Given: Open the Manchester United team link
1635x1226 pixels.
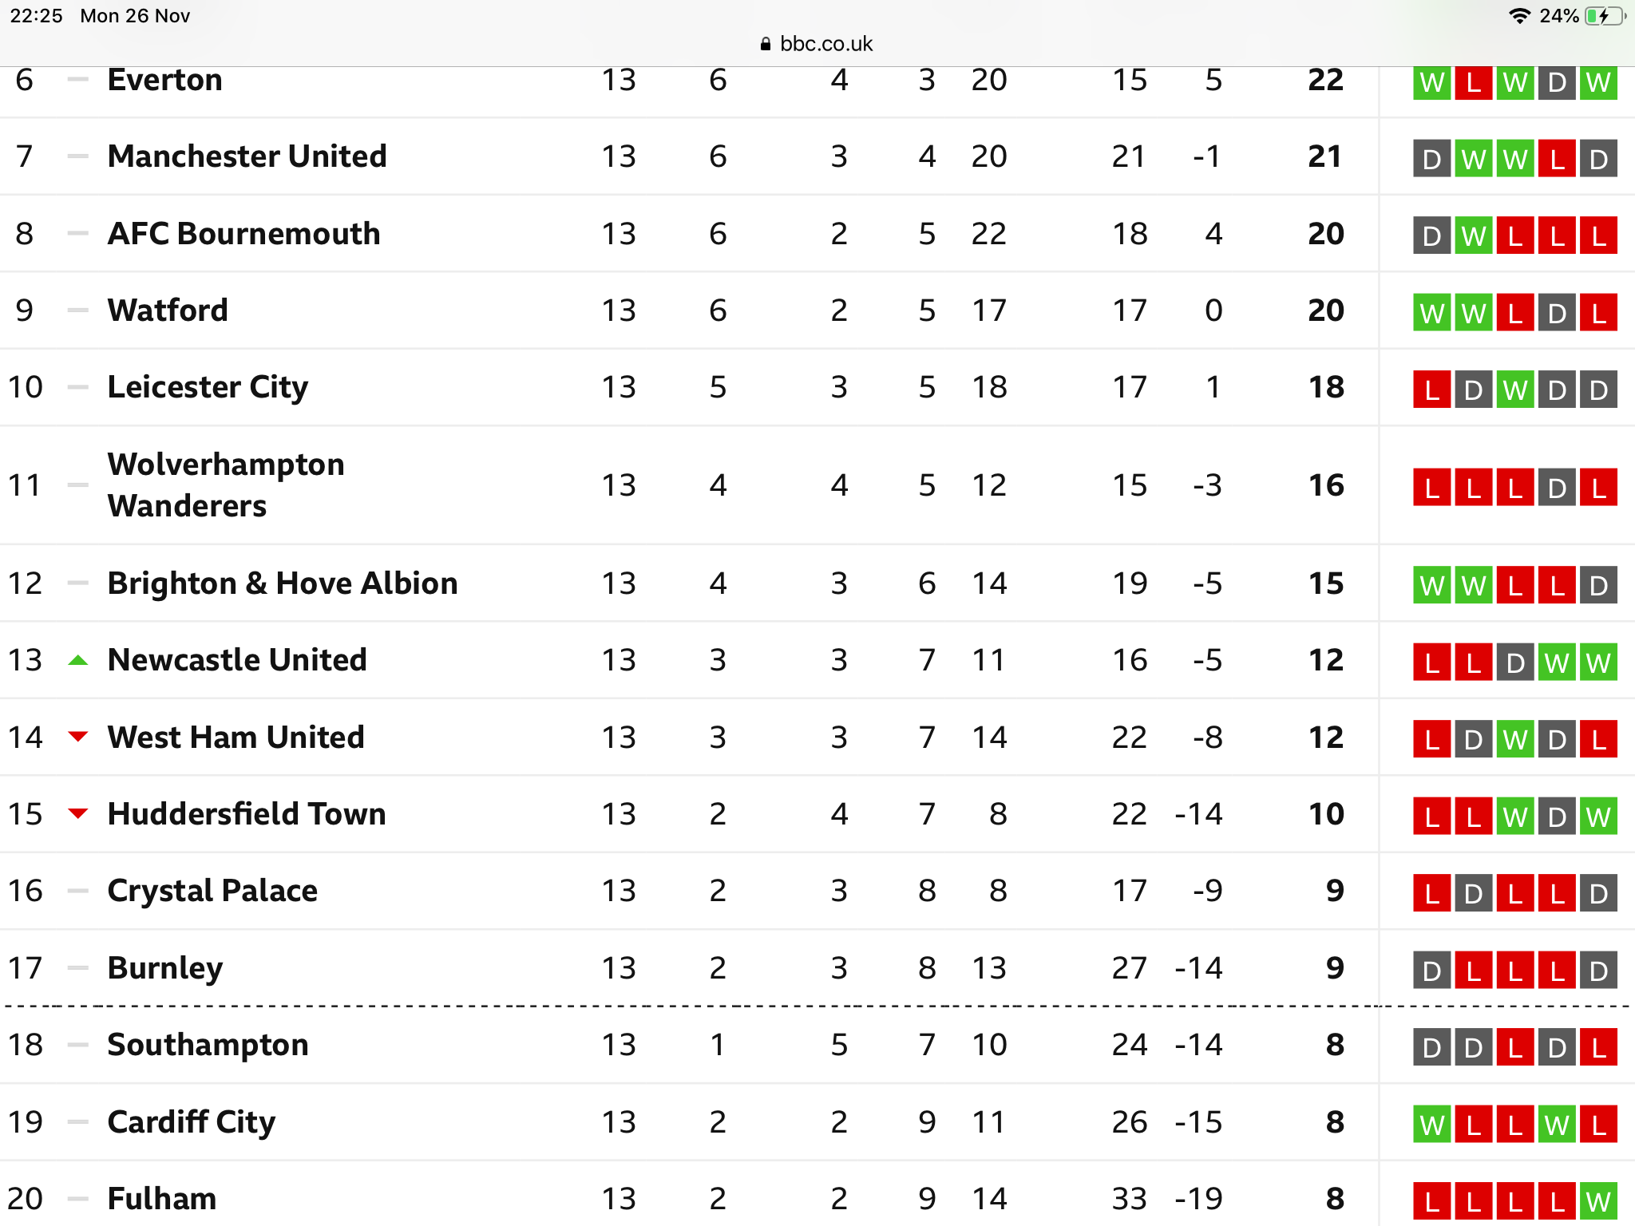Looking at the screenshot, I should pos(247,156).
